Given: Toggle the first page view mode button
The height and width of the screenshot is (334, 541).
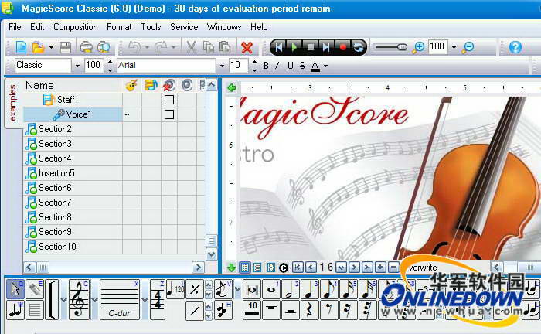Looking at the screenshot, I should coord(245,268).
